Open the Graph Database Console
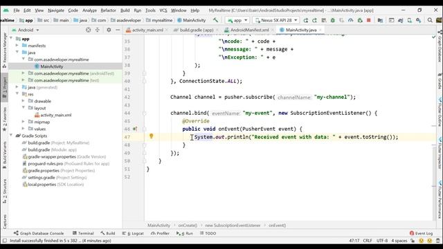Screen dimensions: 443x249 point(39,233)
